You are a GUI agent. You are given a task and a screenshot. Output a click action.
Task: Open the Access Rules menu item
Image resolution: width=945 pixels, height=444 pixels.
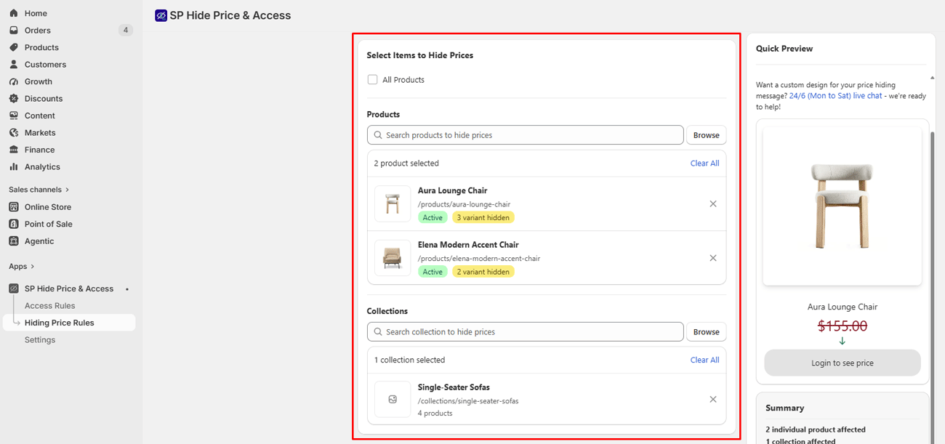(x=49, y=306)
